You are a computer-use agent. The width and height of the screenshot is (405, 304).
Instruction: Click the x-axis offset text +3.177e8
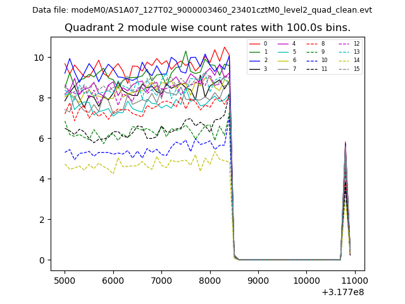click(x=343, y=292)
